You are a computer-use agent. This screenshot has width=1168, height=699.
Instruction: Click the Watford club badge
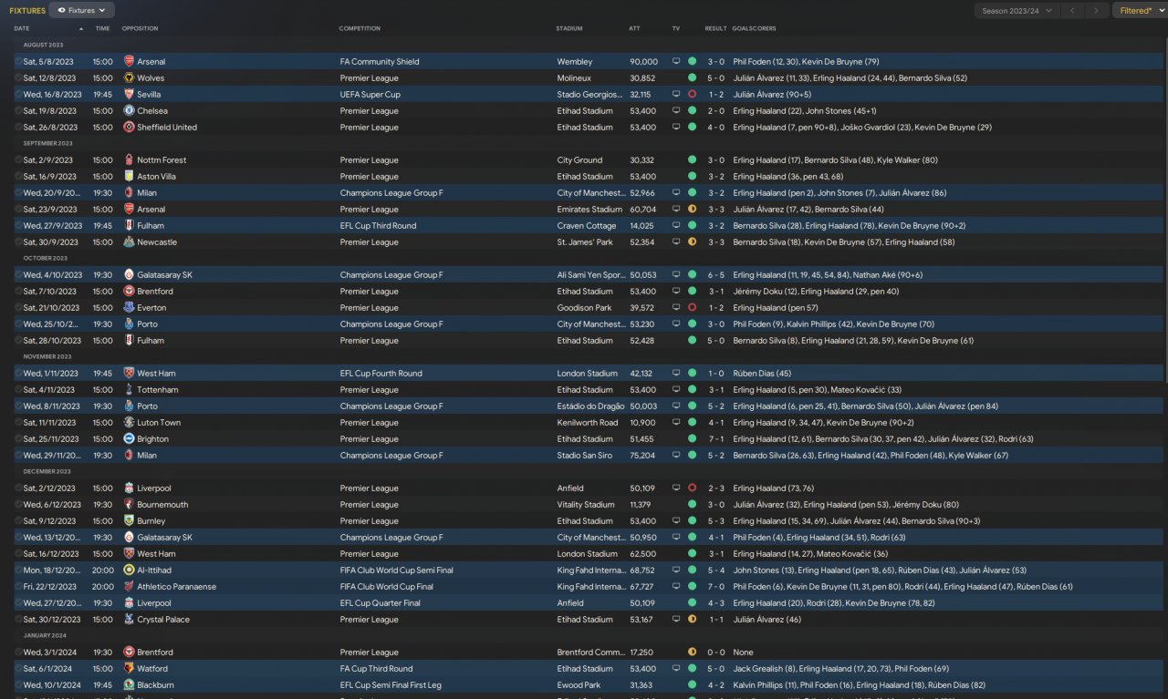129,669
